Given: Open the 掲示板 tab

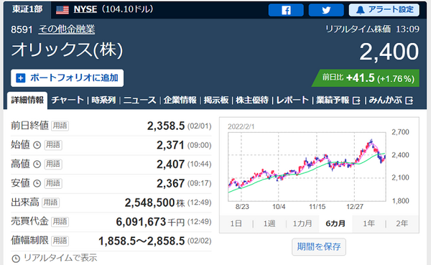Looking at the screenshot, I should (x=216, y=100).
